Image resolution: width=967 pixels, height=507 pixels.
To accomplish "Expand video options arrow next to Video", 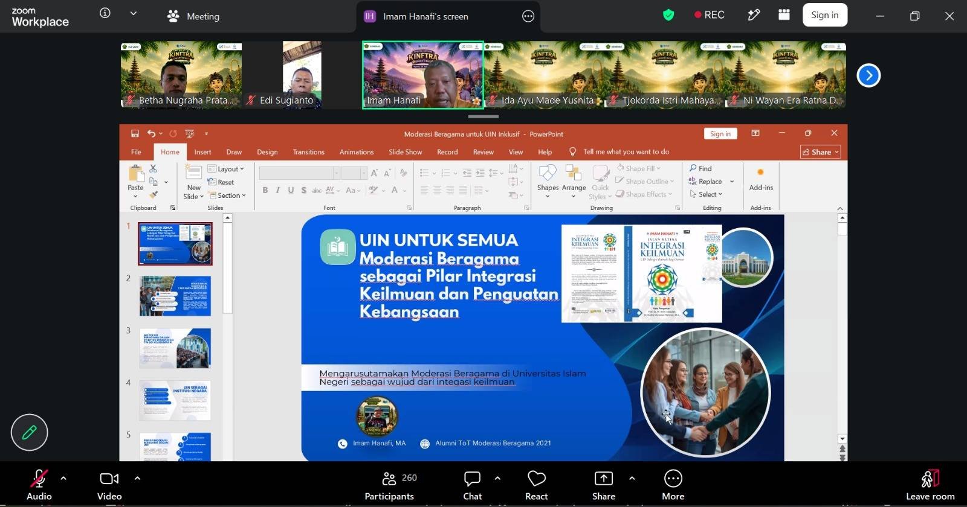I will (x=137, y=478).
